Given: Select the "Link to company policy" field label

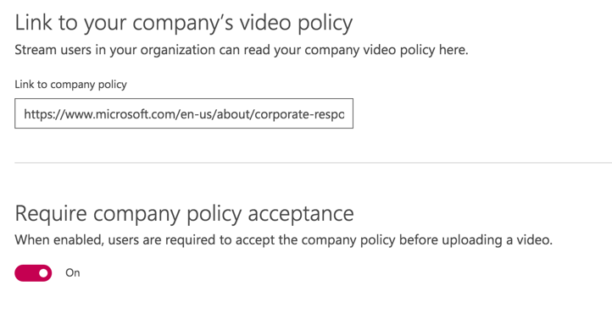Looking at the screenshot, I should tap(70, 85).
